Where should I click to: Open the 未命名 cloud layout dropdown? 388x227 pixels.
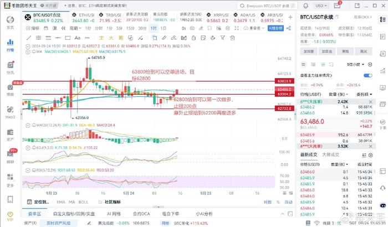tap(254, 28)
